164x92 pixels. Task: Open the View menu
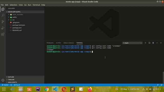click(21, 5)
